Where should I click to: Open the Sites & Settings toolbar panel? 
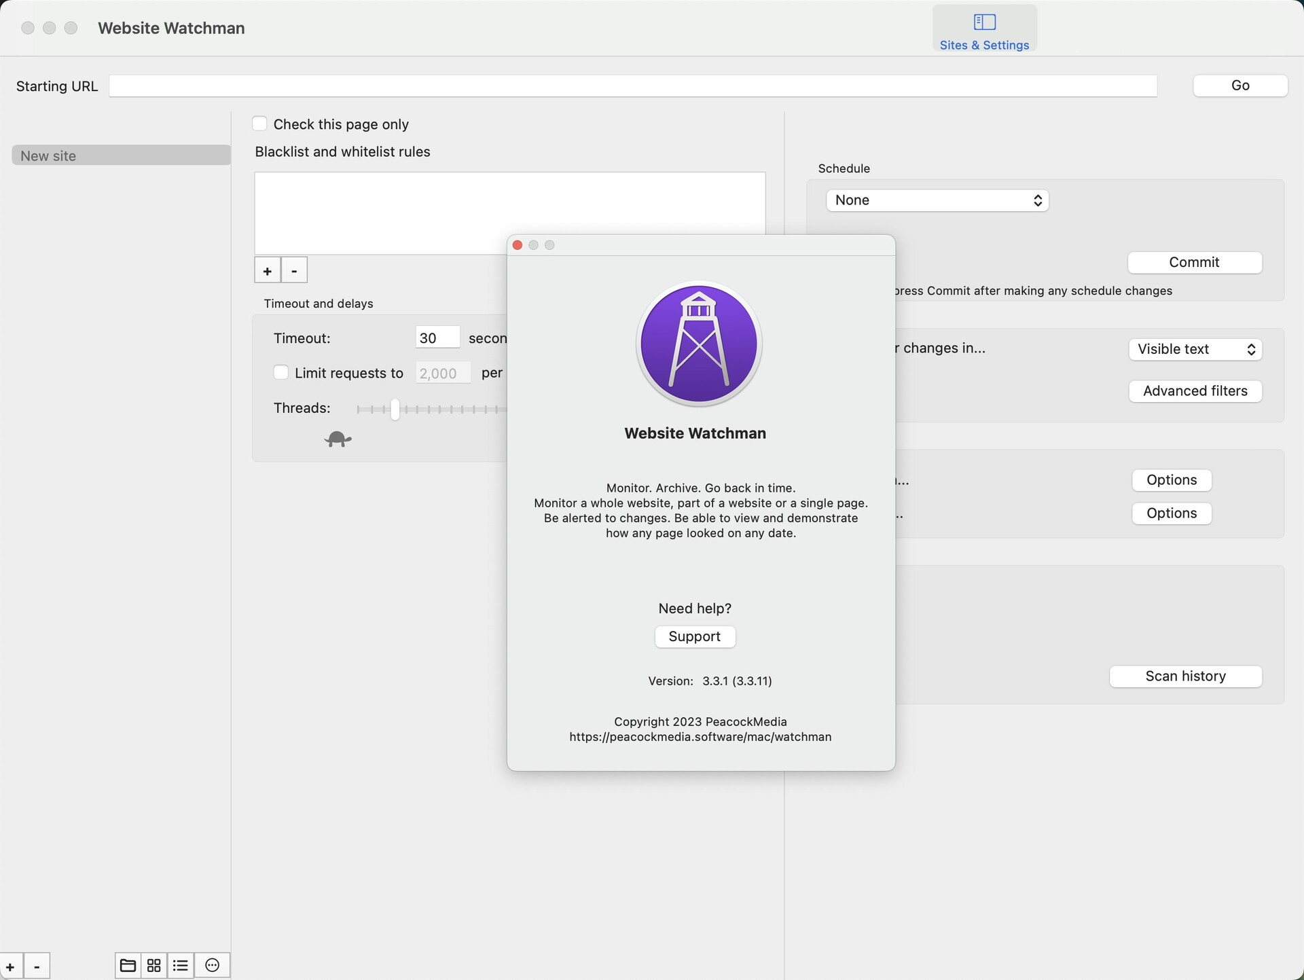[983, 29]
